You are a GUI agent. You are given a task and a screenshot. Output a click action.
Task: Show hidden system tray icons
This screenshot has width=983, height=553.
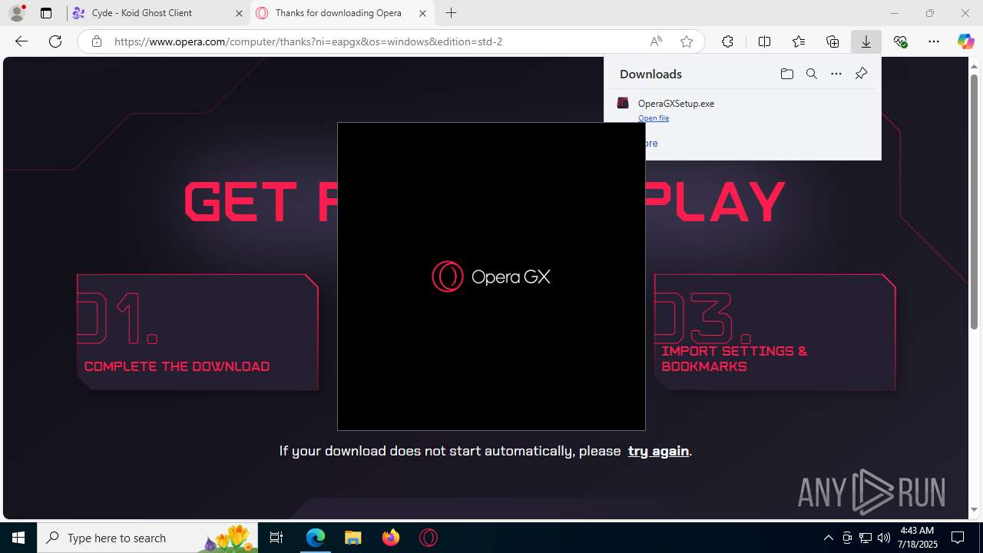[x=828, y=538]
